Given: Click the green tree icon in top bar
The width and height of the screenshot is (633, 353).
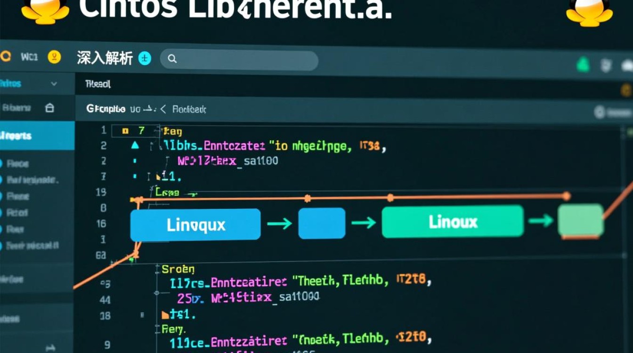Looking at the screenshot, I should click(x=583, y=64).
